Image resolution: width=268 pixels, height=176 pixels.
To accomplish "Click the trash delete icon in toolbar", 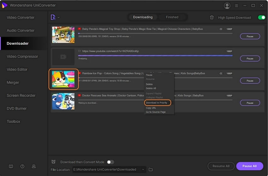I will 212,18.
